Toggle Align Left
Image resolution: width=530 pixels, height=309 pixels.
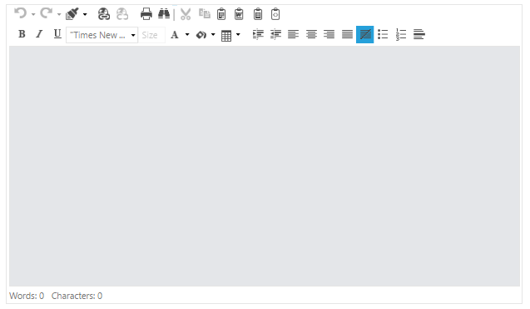294,34
